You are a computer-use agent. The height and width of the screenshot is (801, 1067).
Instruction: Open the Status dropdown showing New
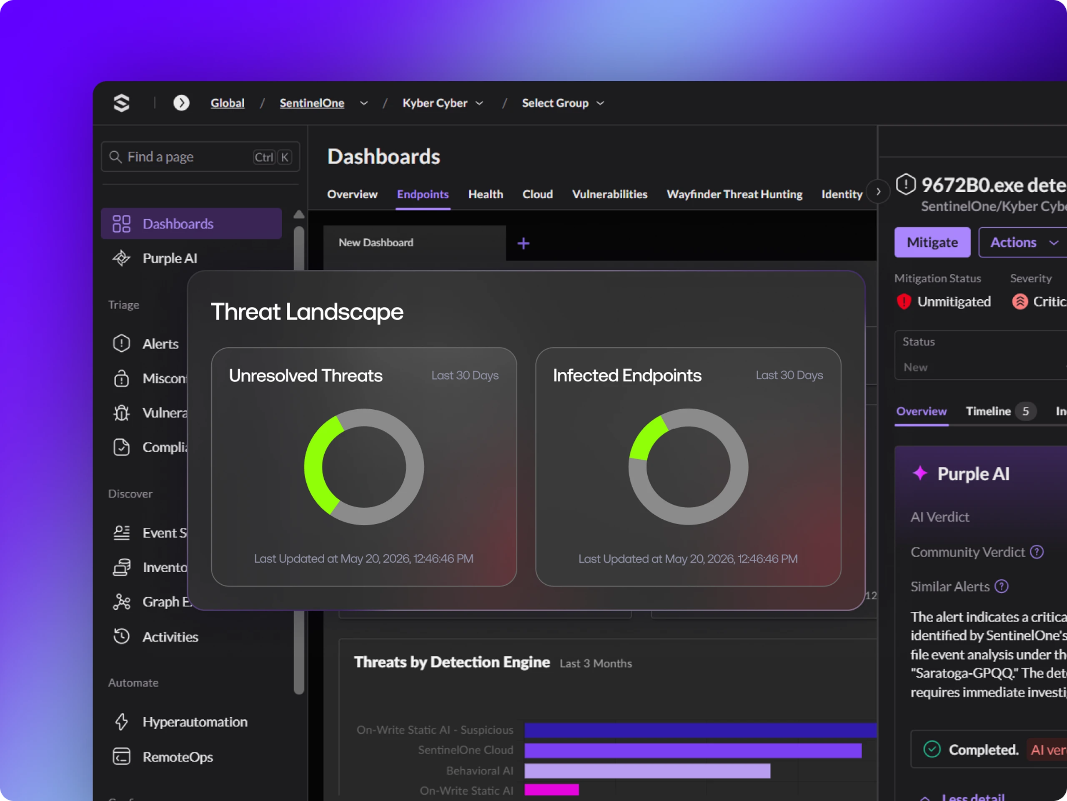pos(981,355)
